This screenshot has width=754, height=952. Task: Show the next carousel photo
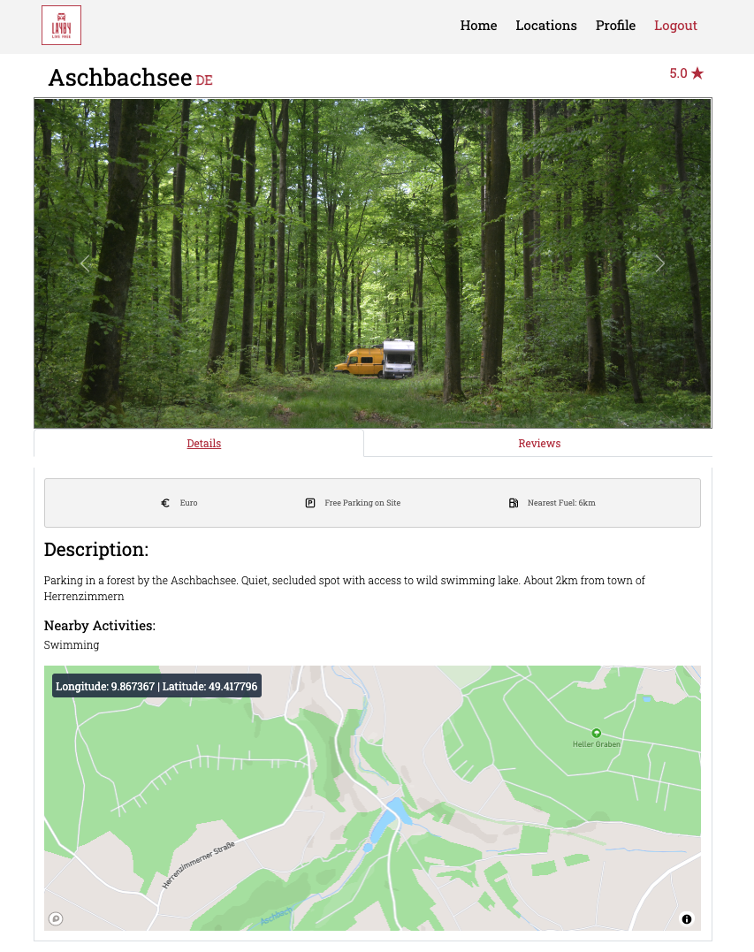(x=660, y=263)
